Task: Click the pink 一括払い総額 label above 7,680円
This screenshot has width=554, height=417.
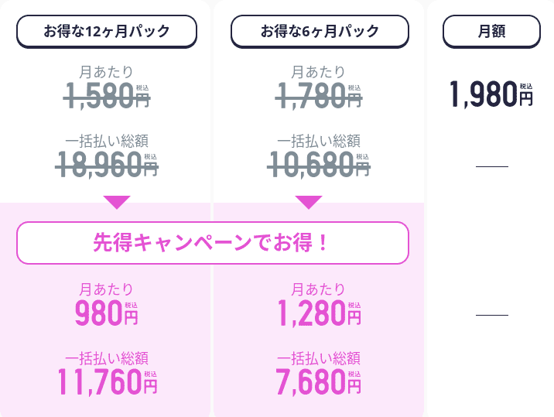Action: tap(319, 358)
